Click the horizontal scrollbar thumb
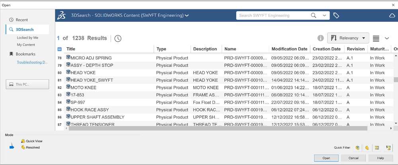 tap(218, 128)
